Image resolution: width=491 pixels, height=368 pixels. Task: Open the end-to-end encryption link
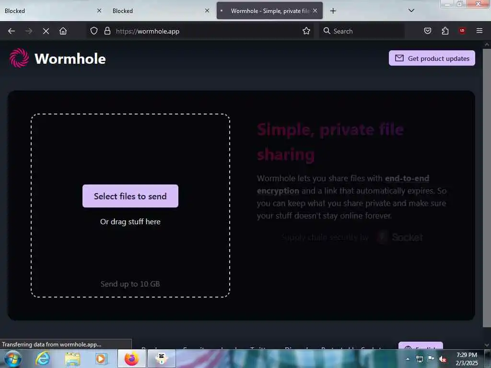tap(343, 184)
